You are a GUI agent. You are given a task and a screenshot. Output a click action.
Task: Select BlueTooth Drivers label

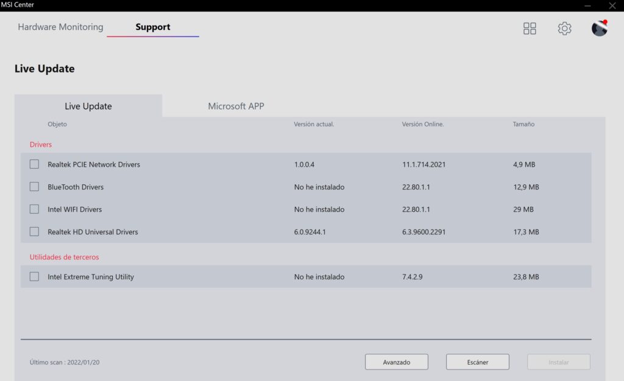(x=76, y=187)
